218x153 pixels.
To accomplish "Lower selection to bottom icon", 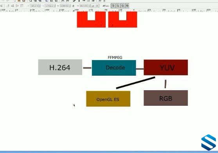I will pos(22,6).
